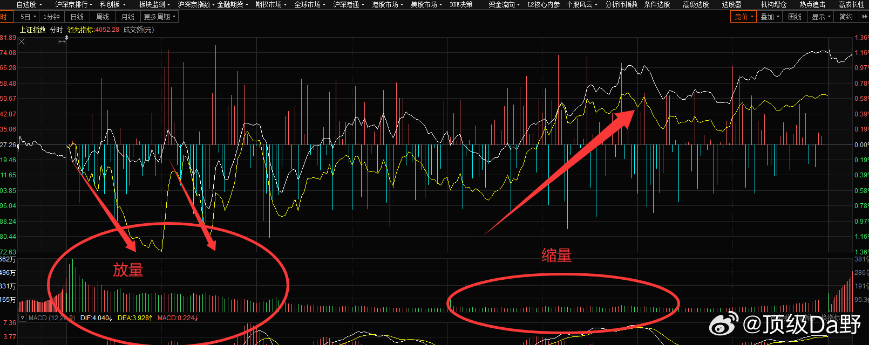Open 机构增仓 menu item
The image size is (869, 345).
click(x=773, y=4)
